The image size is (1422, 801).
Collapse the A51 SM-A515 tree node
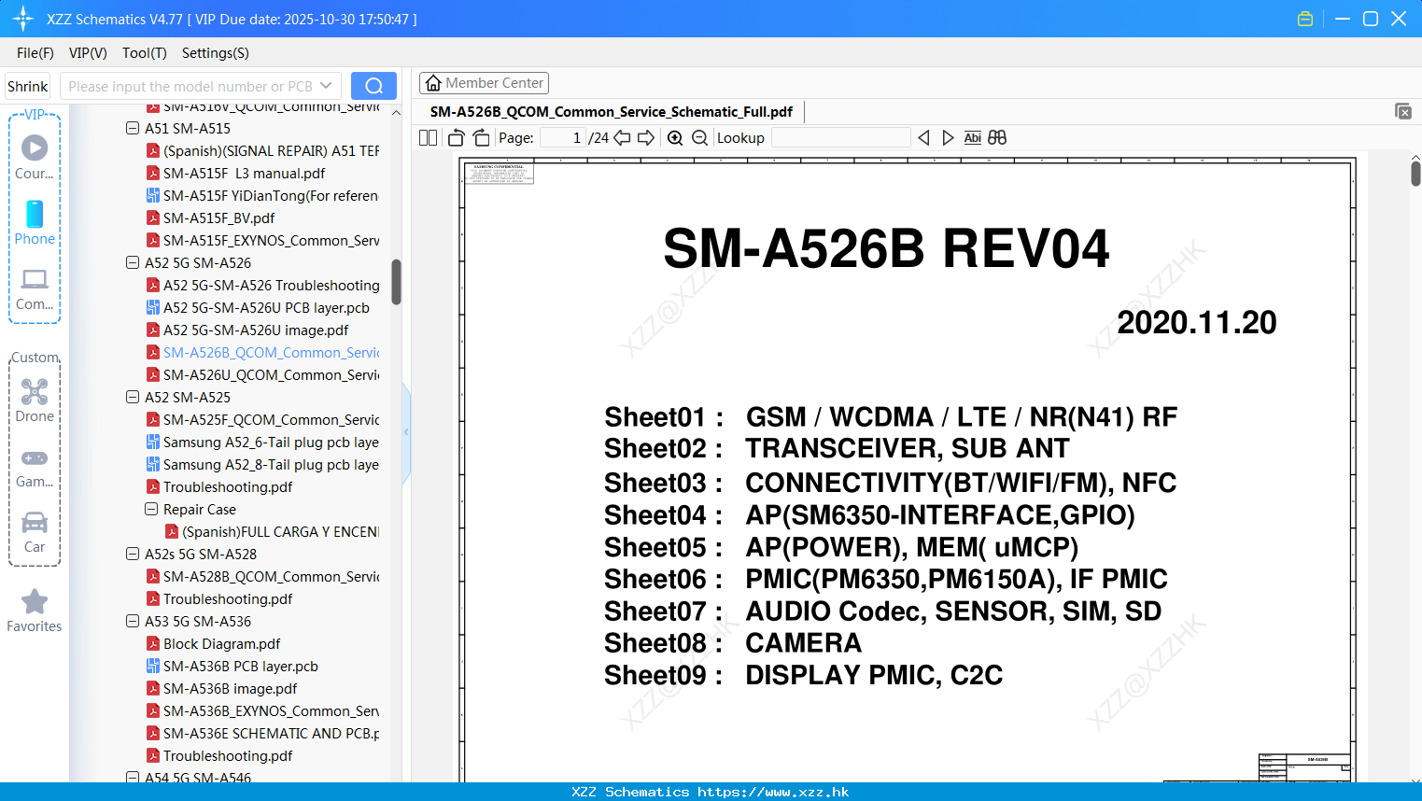(133, 128)
